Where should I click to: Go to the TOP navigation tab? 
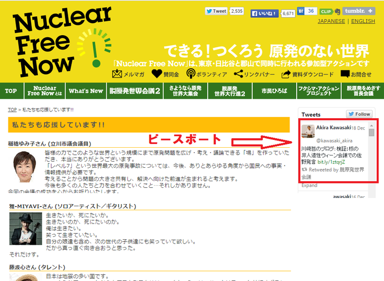click(11, 91)
